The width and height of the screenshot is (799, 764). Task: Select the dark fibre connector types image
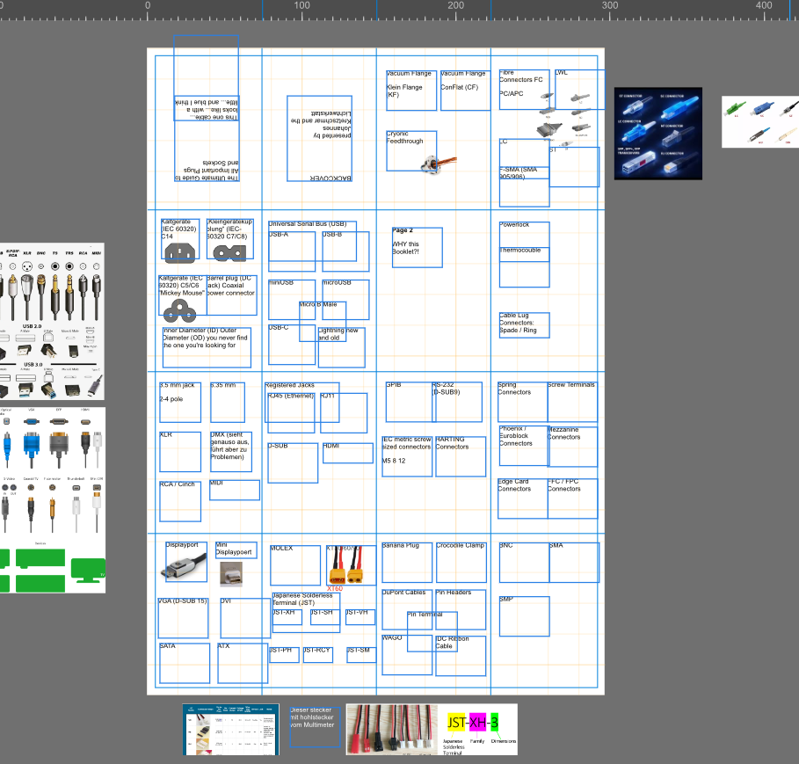coord(657,134)
